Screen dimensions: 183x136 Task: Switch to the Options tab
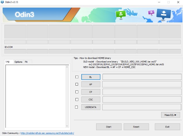18,62
